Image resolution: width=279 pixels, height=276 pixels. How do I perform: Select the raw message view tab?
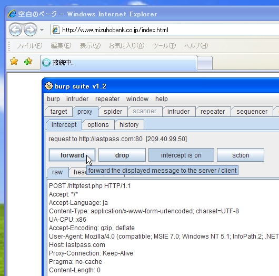click(57, 172)
